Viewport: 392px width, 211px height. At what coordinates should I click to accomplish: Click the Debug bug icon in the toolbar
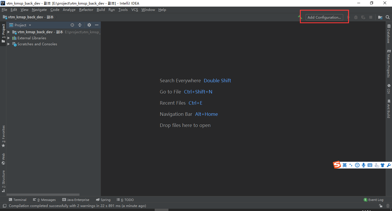(356, 17)
